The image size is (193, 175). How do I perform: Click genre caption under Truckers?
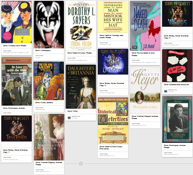[x=15, y=151]
